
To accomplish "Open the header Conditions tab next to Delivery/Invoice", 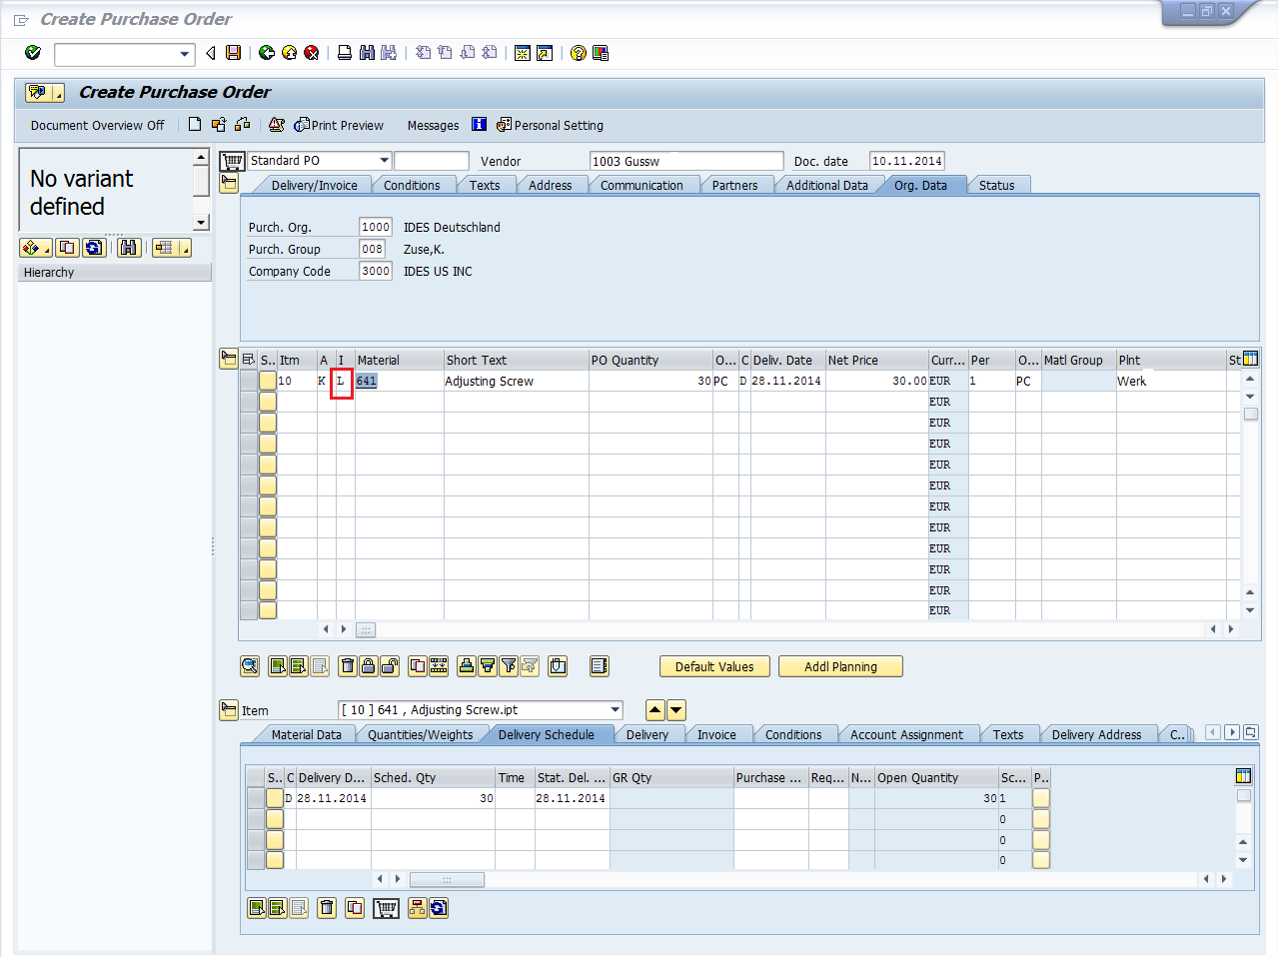I will pyautogui.click(x=412, y=186).
